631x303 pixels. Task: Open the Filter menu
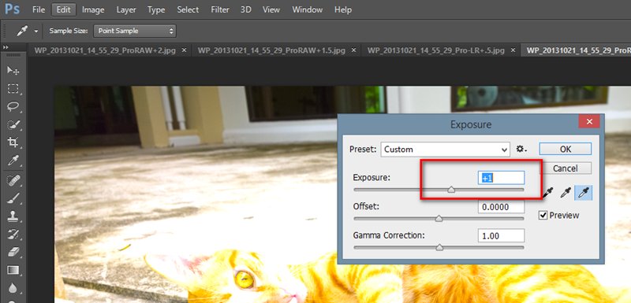click(x=220, y=9)
